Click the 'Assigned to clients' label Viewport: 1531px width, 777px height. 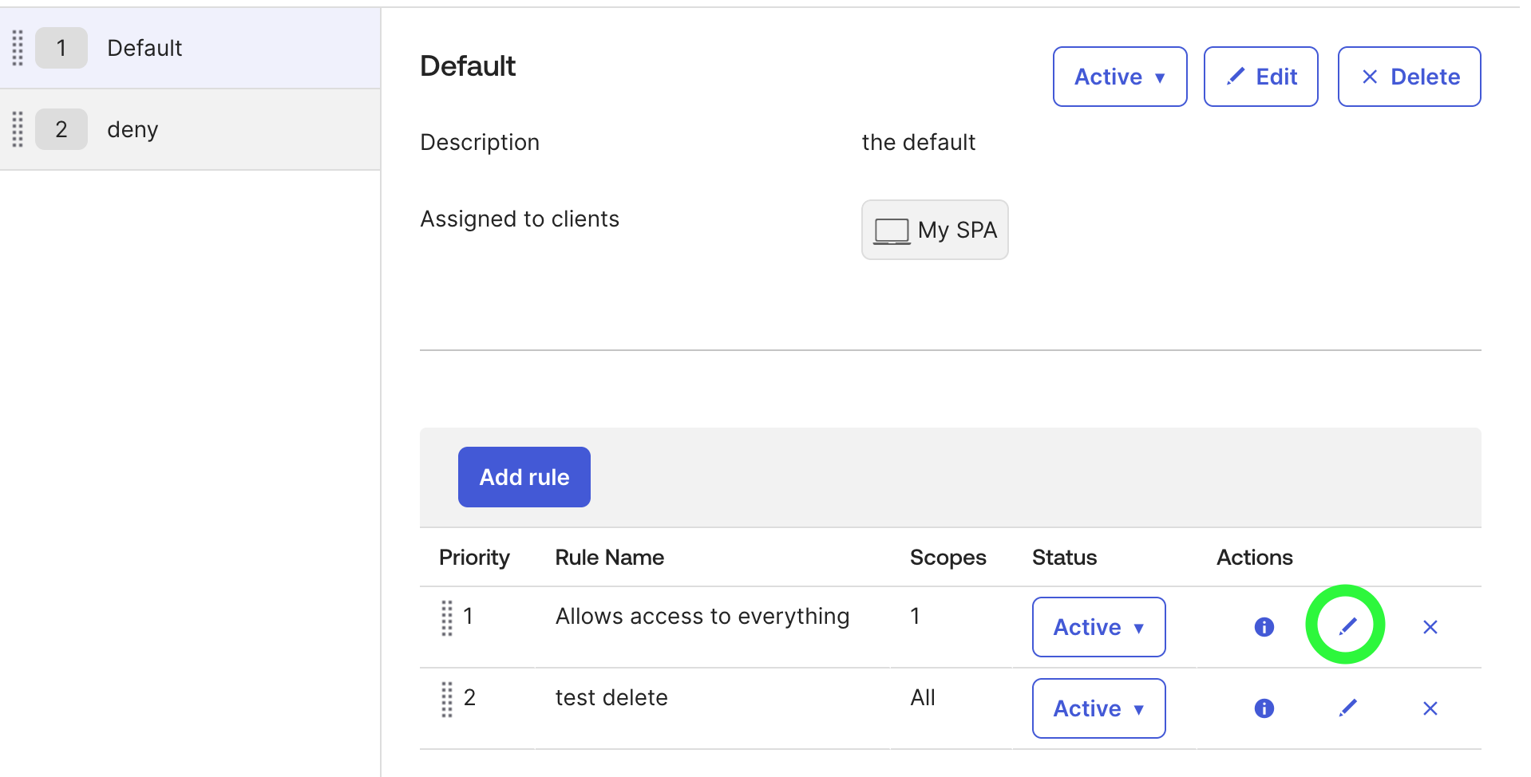point(520,219)
